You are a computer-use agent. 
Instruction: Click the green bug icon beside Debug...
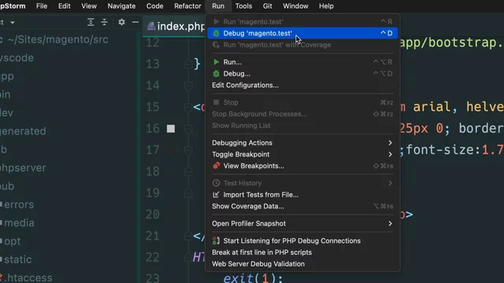click(216, 73)
